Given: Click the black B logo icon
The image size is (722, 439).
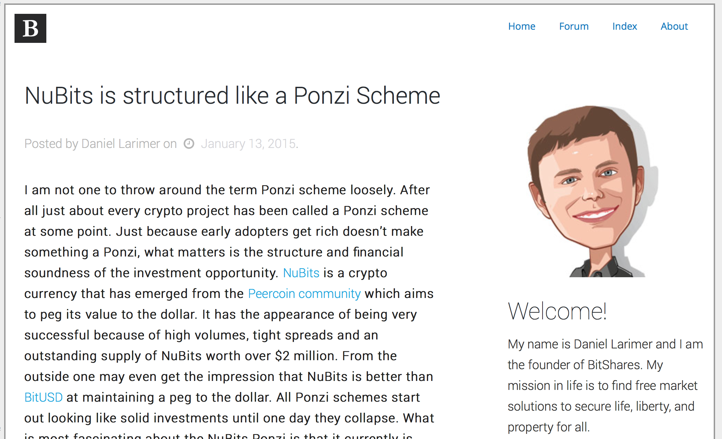Looking at the screenshot, I should 30,28.
